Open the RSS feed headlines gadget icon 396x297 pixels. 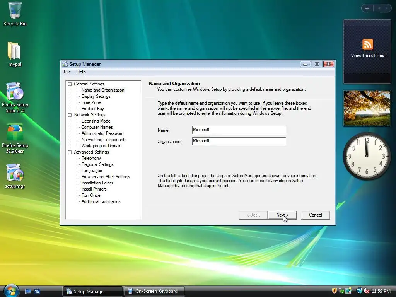[367, 44]
